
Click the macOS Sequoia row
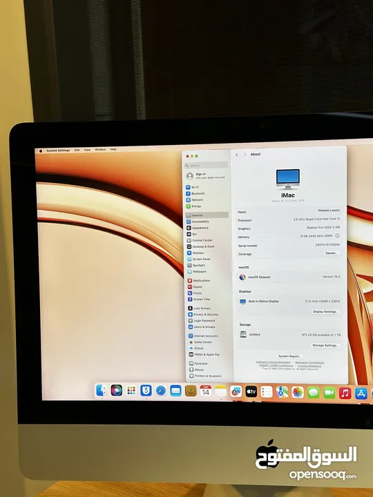(289, 277)
